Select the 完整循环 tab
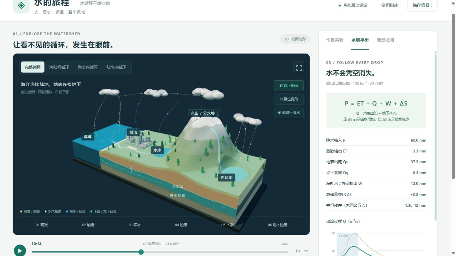The height and width of the screenshot is (256, 456). (x=33, y=67)
